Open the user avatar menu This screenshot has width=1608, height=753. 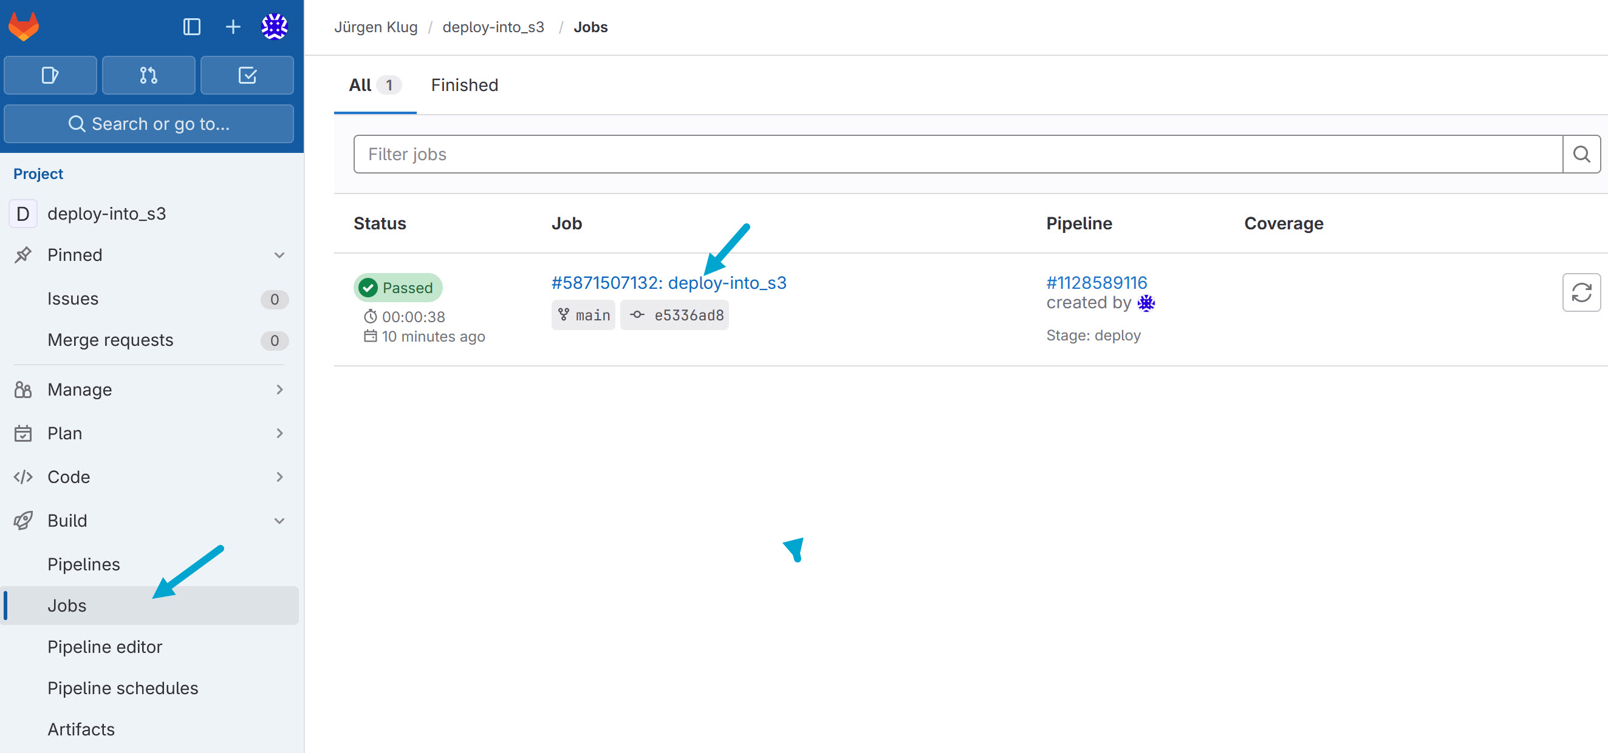pos(274,27)
